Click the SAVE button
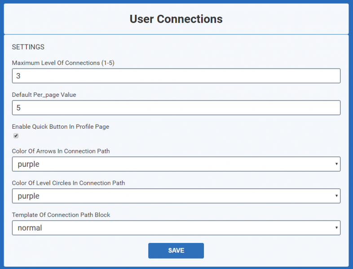353x269 pixels. click(176, 251)
